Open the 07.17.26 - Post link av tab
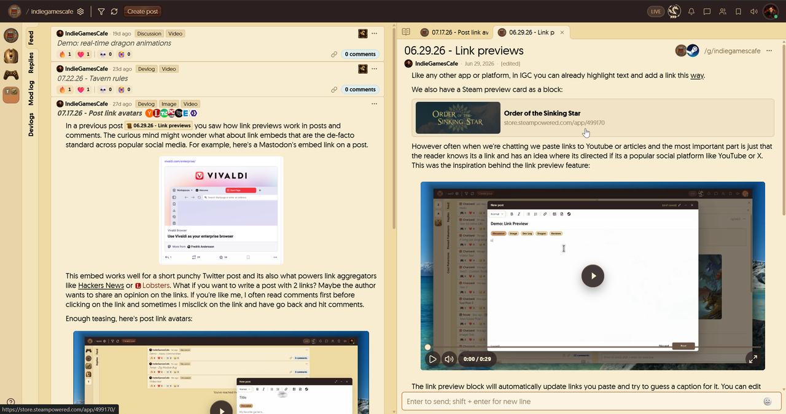The height and width of the screenshot is (414, 786). point(454,32)
